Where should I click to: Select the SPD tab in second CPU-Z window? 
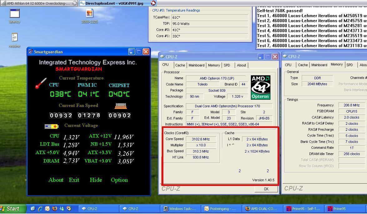click(350, 65)
